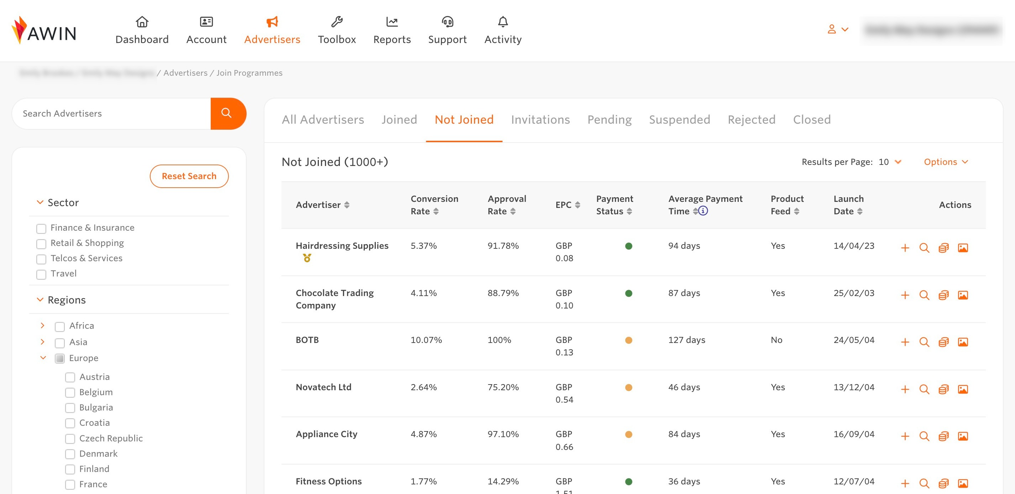
Task: Open the Reports chart icon
Action: pos(391,22)
